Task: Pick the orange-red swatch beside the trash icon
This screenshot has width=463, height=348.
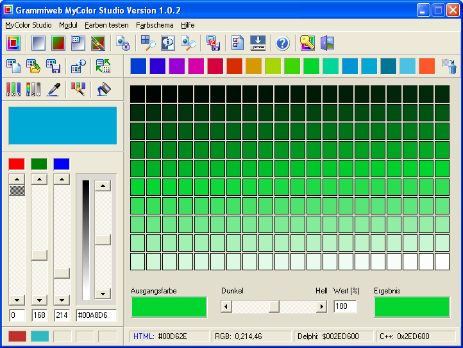Action: click(426, 66)
